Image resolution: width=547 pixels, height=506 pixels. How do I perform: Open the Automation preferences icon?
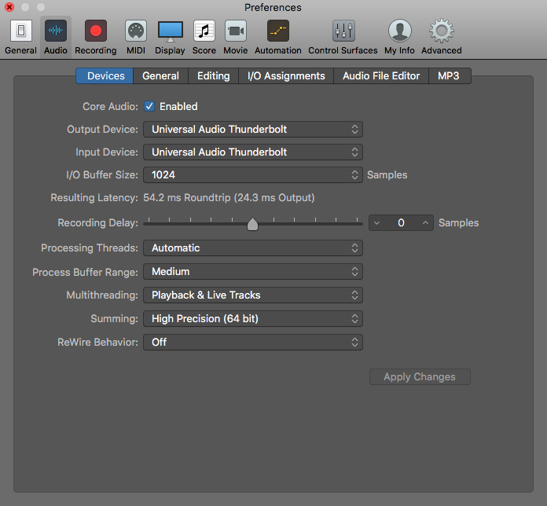tap(277, 31)
